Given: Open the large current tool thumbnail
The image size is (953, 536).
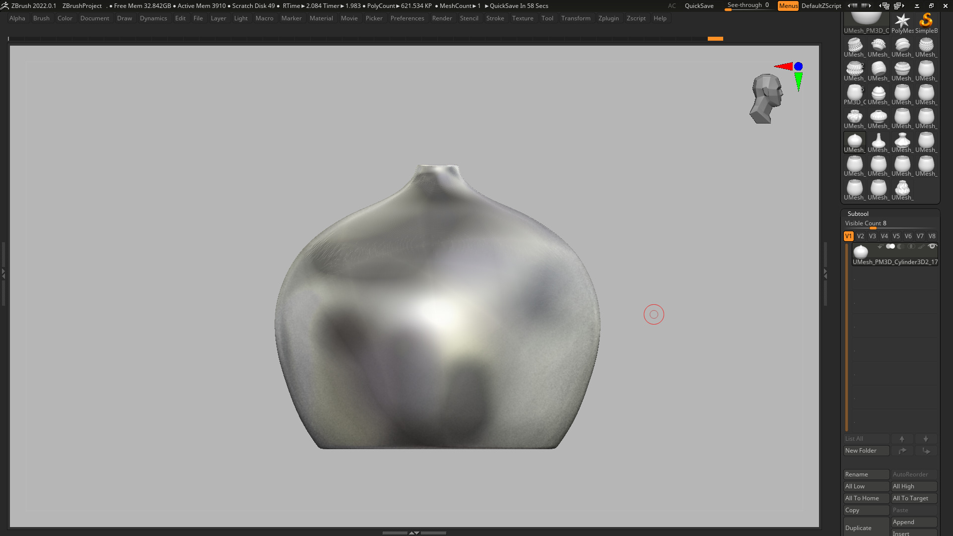Looking at the screenshot, I should tap(866, 23).
